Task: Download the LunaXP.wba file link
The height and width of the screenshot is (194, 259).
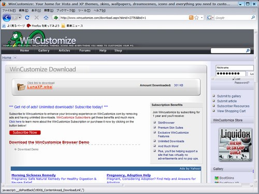Action: tap(39, 87)
